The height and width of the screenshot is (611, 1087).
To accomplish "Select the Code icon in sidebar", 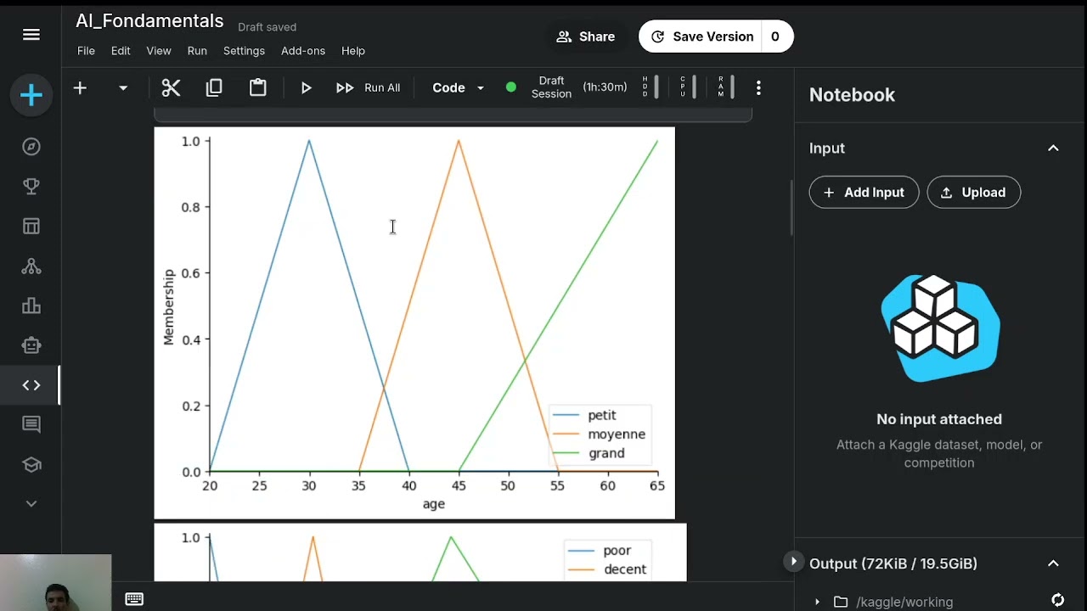I will (31, 385).
